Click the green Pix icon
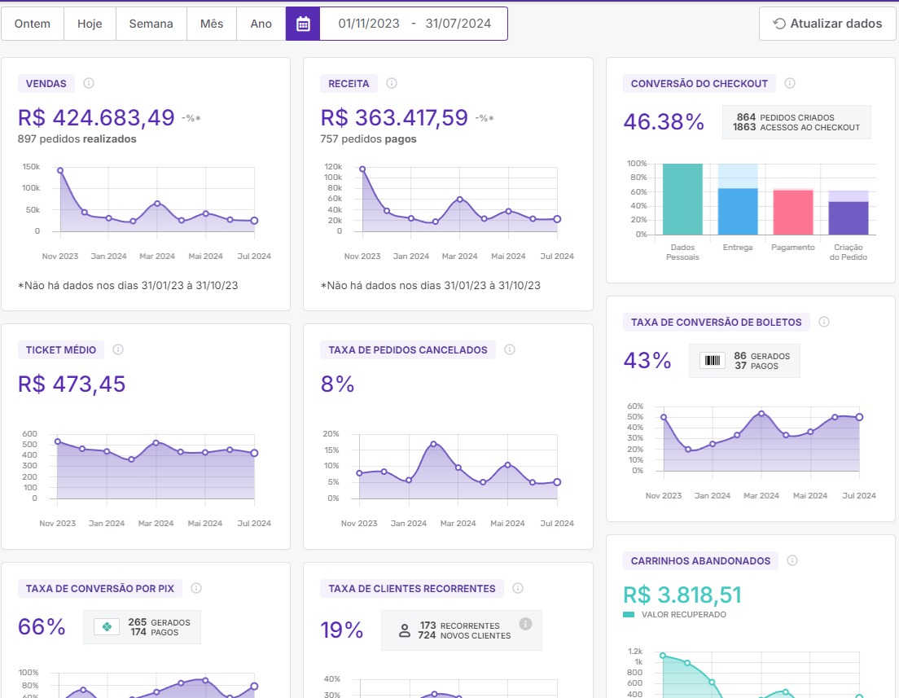The image size is (899, 698). click(x=107, y=627)
